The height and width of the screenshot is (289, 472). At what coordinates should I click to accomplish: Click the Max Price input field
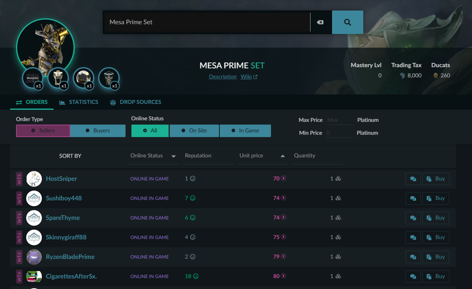tap(339, 120)
